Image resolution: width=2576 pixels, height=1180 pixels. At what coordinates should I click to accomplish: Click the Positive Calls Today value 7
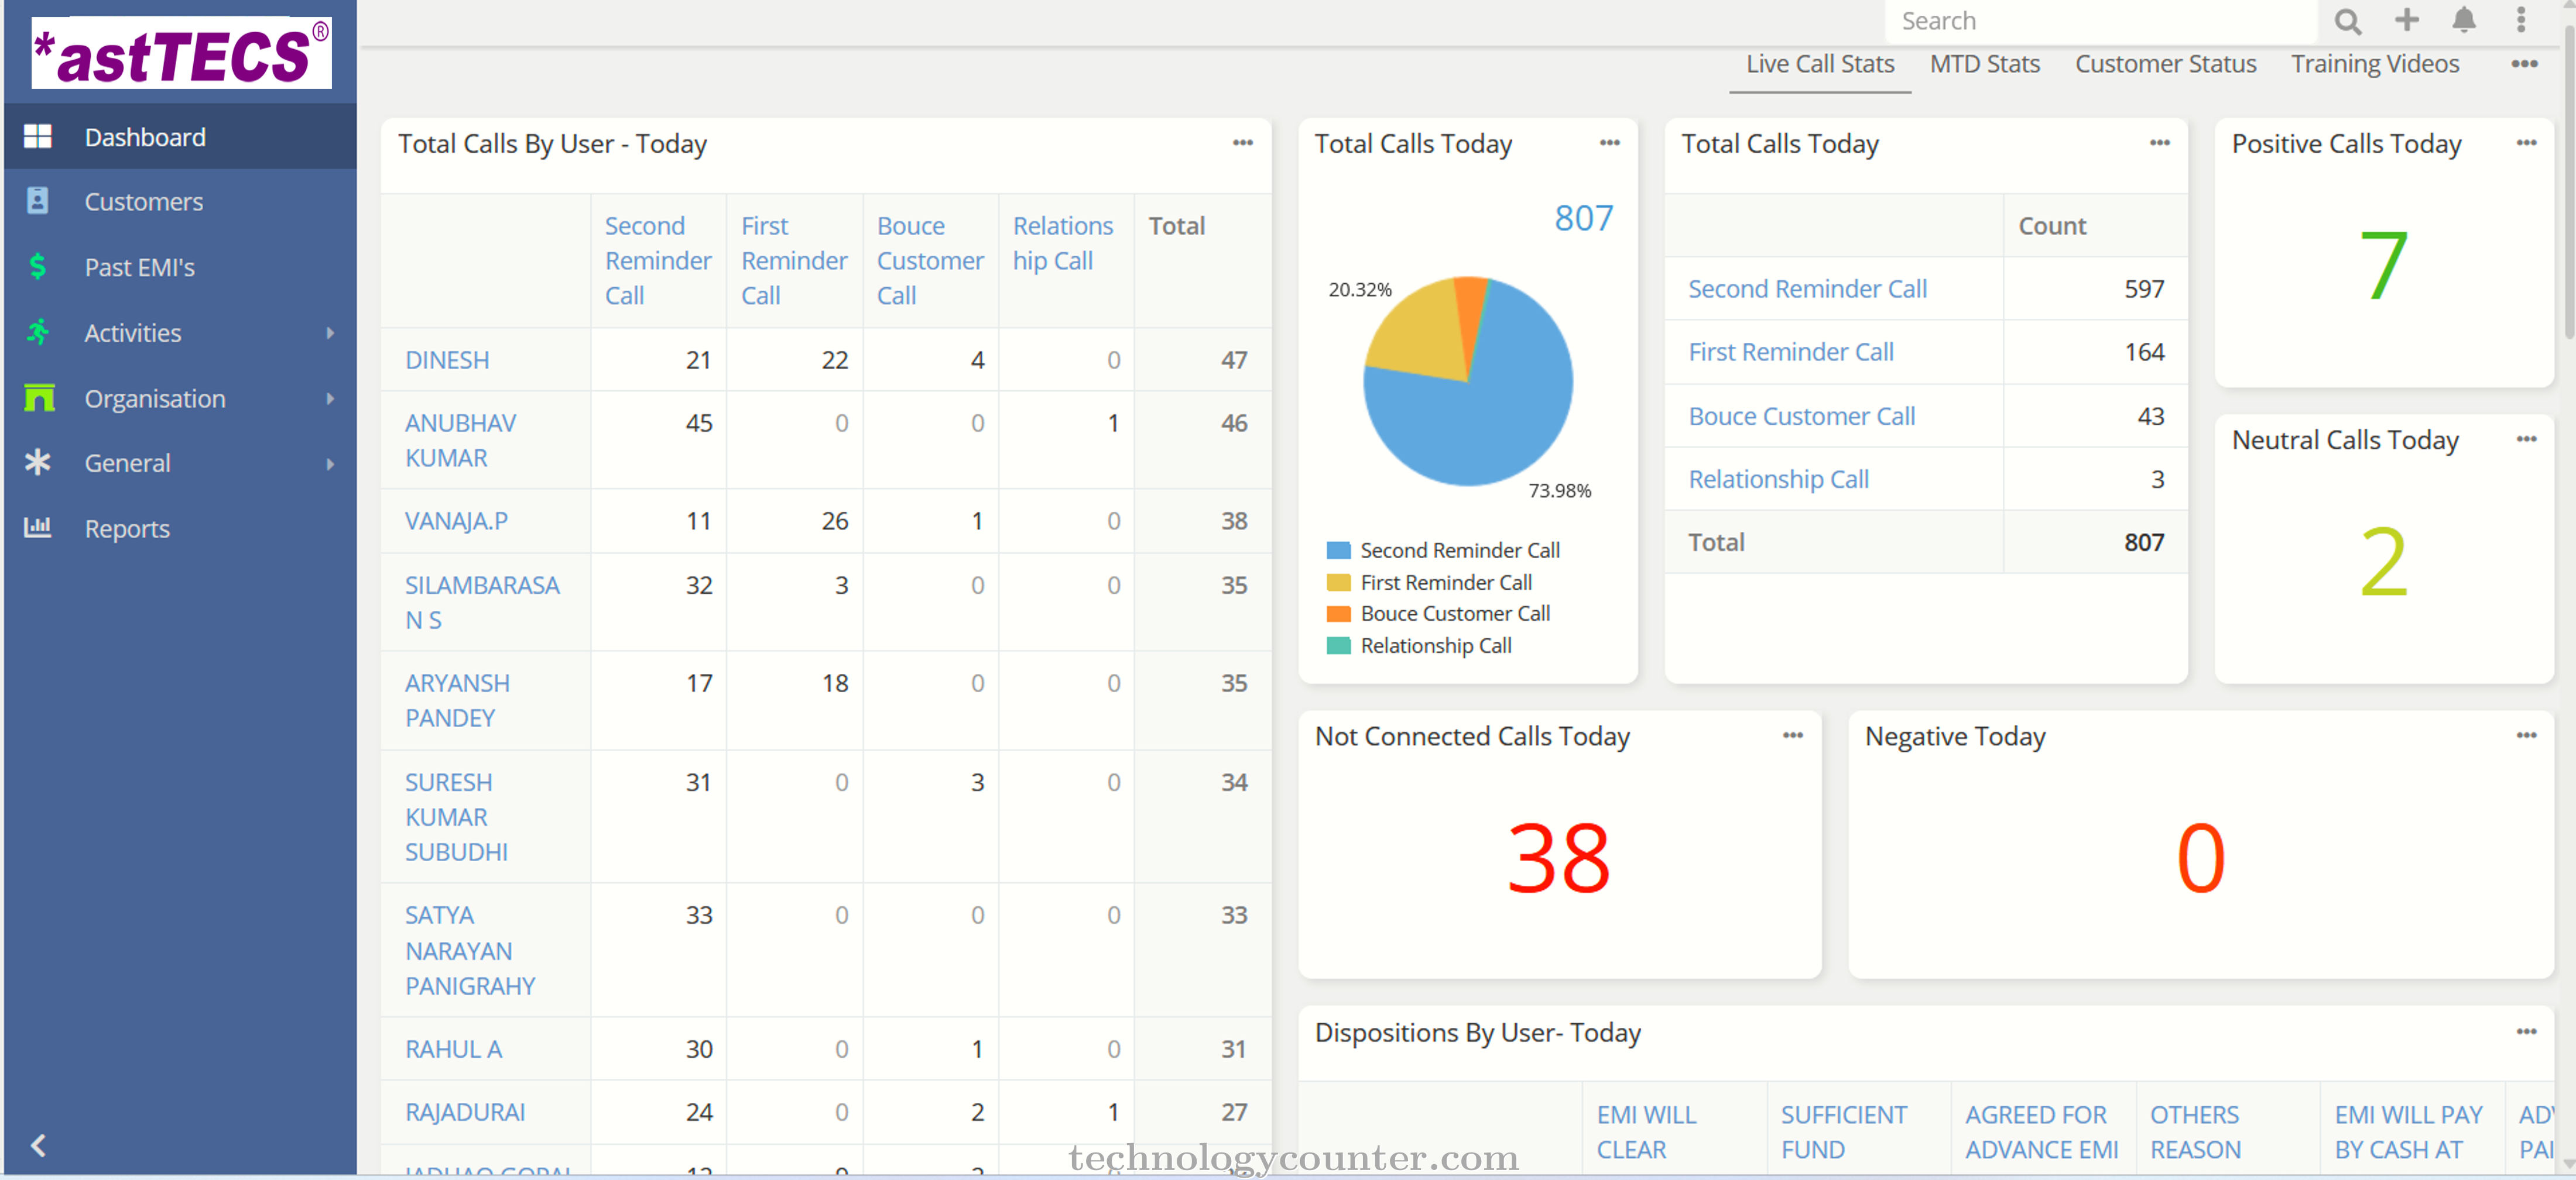2383,265
